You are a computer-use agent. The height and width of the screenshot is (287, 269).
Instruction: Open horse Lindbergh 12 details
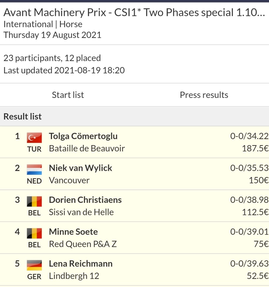tap(74, 276)
